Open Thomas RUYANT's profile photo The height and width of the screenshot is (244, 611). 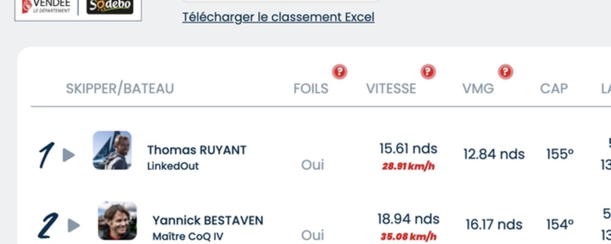(x=112, y=150)
